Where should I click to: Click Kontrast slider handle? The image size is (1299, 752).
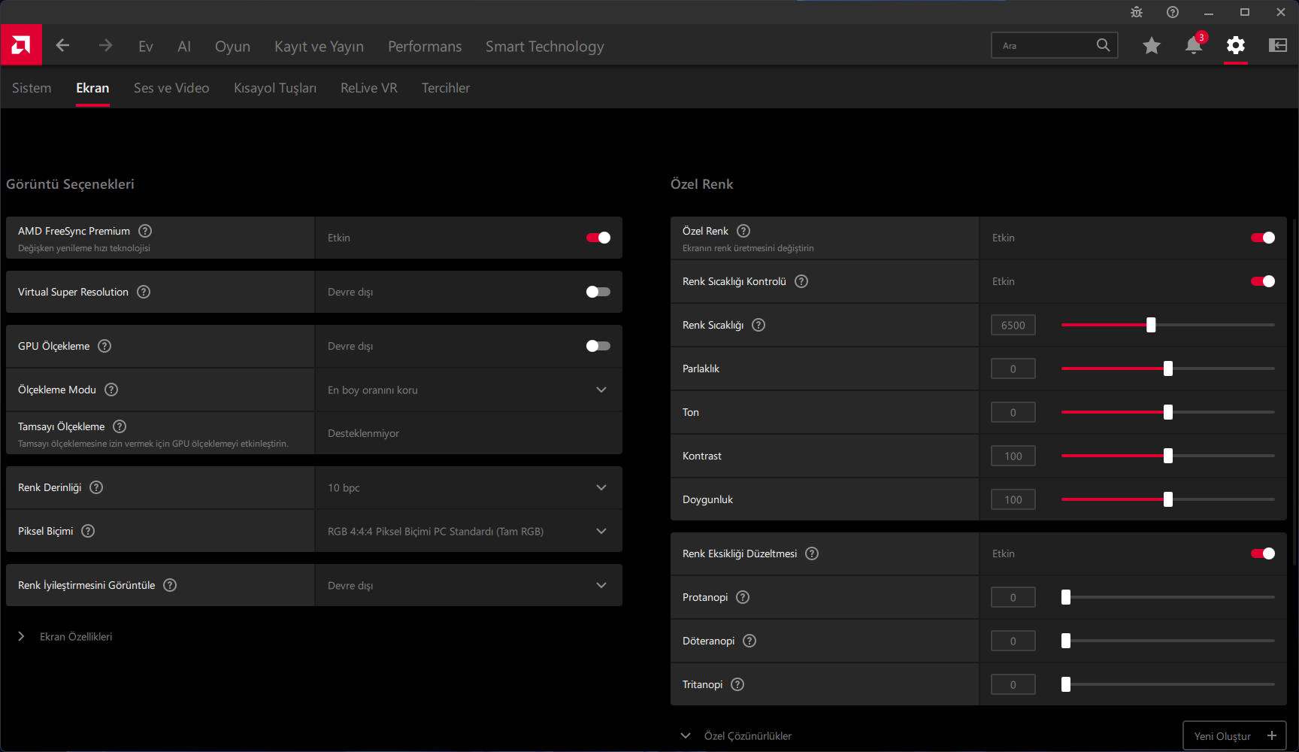(x=1168, y=456)
